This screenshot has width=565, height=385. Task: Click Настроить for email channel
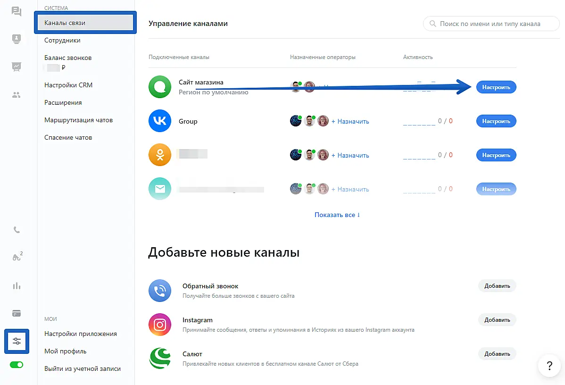tap(496, 189)
